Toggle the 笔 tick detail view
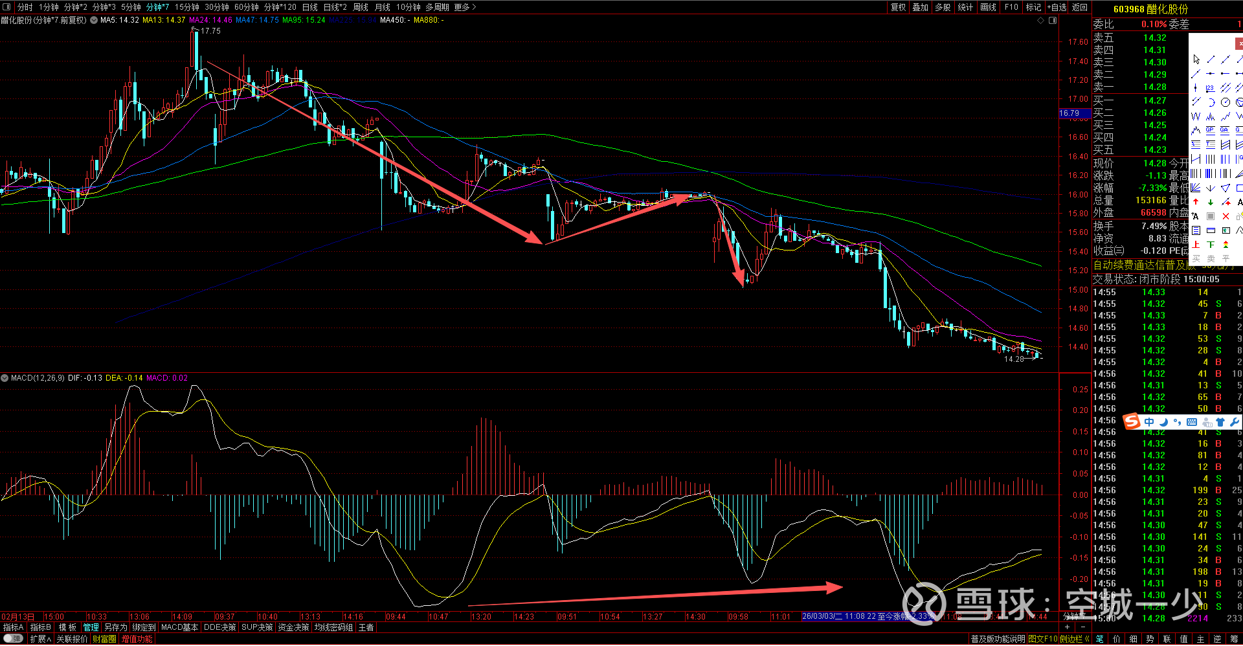1243x646 pixels. pyautogui.click(x=1099, y=639)
